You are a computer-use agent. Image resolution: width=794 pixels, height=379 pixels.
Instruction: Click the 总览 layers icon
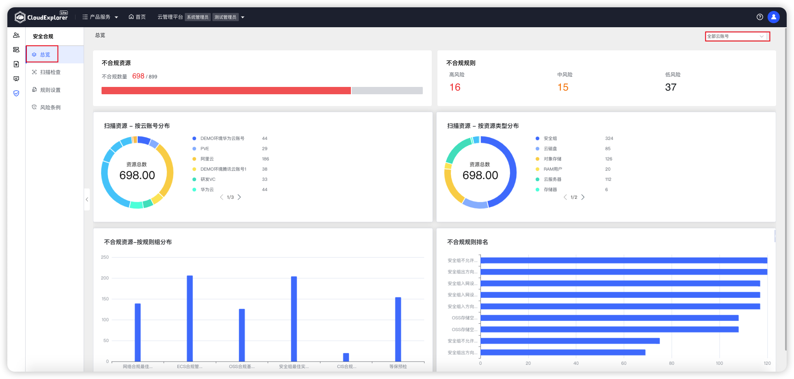34,54
